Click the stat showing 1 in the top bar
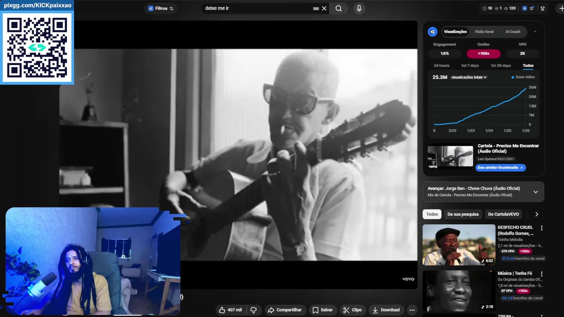 [x=498, y=8]
